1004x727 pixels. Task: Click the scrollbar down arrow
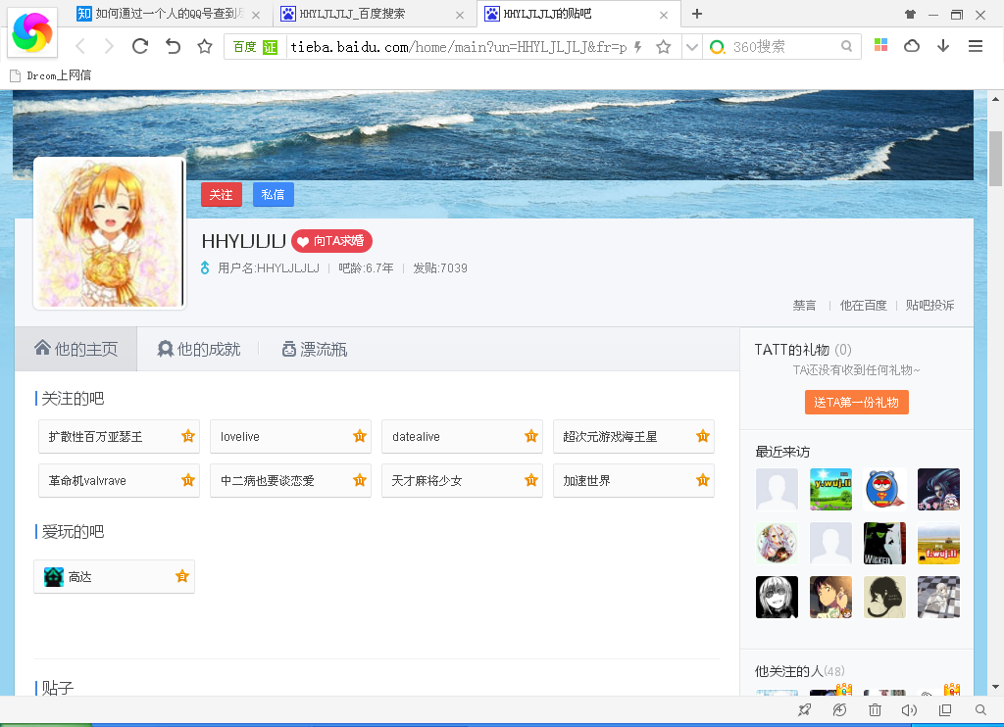click(x=995, y=688)
